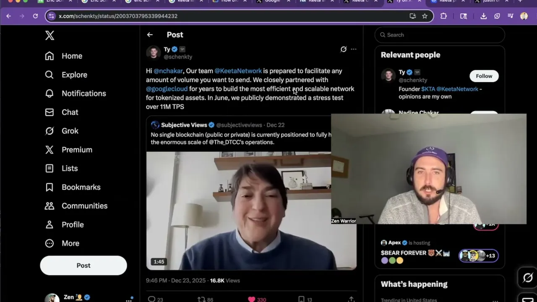Open the @KeetaNetwork mention in the post text

238,71
